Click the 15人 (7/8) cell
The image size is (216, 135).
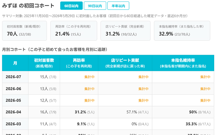click(x=44, y=77)
